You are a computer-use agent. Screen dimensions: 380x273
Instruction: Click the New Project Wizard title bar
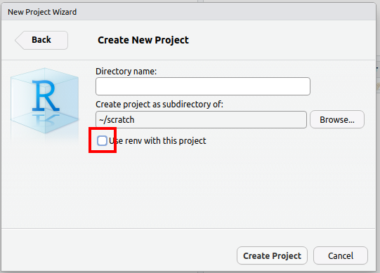tap(188, 12)
